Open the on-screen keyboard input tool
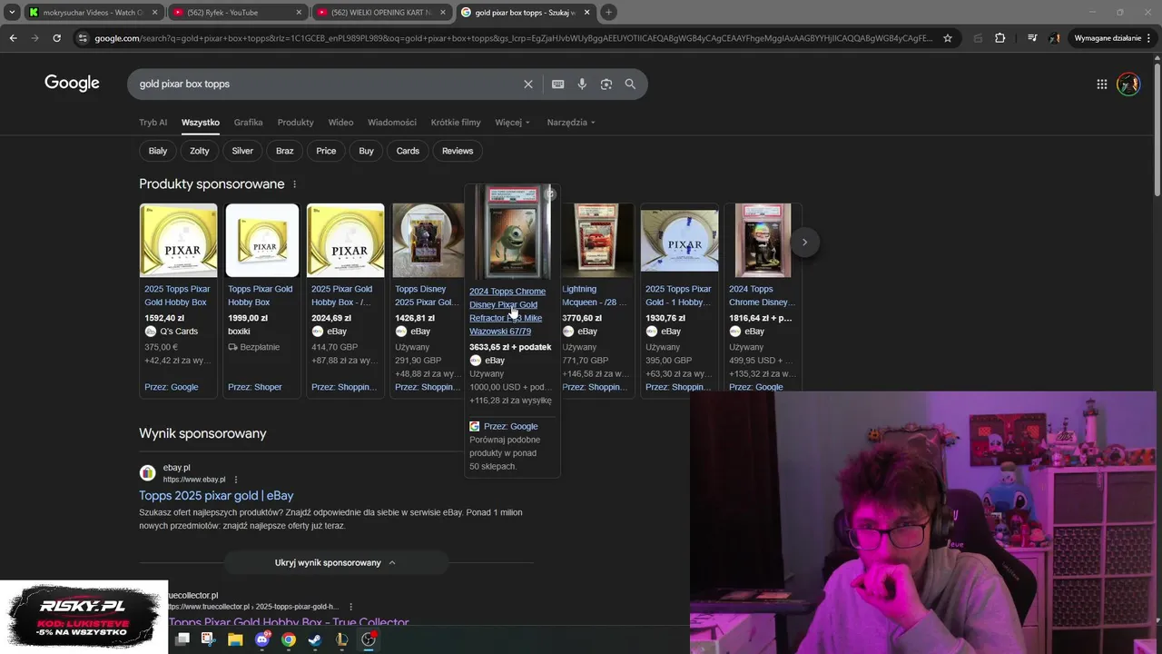Image resolution: width=1162 pixels, height=654 pixels. (x=557, y=84)
